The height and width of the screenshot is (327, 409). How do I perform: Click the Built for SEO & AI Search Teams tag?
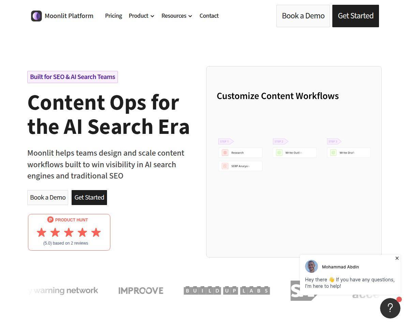pyautogui.click(x=73, y=77)
